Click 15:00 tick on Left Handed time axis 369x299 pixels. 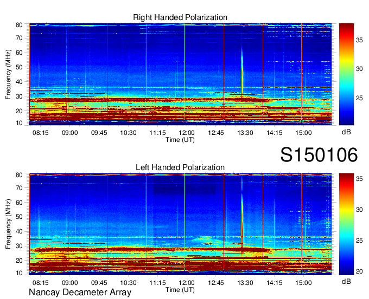[303, 283]
